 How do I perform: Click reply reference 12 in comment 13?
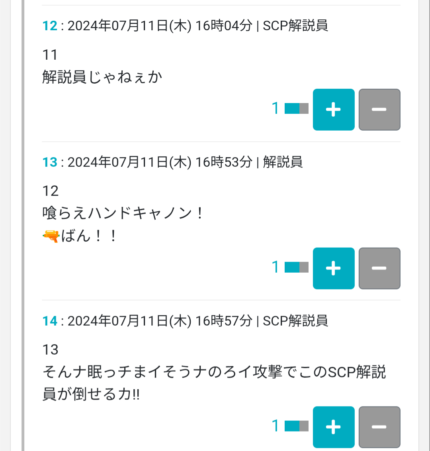tap(50, 191)
